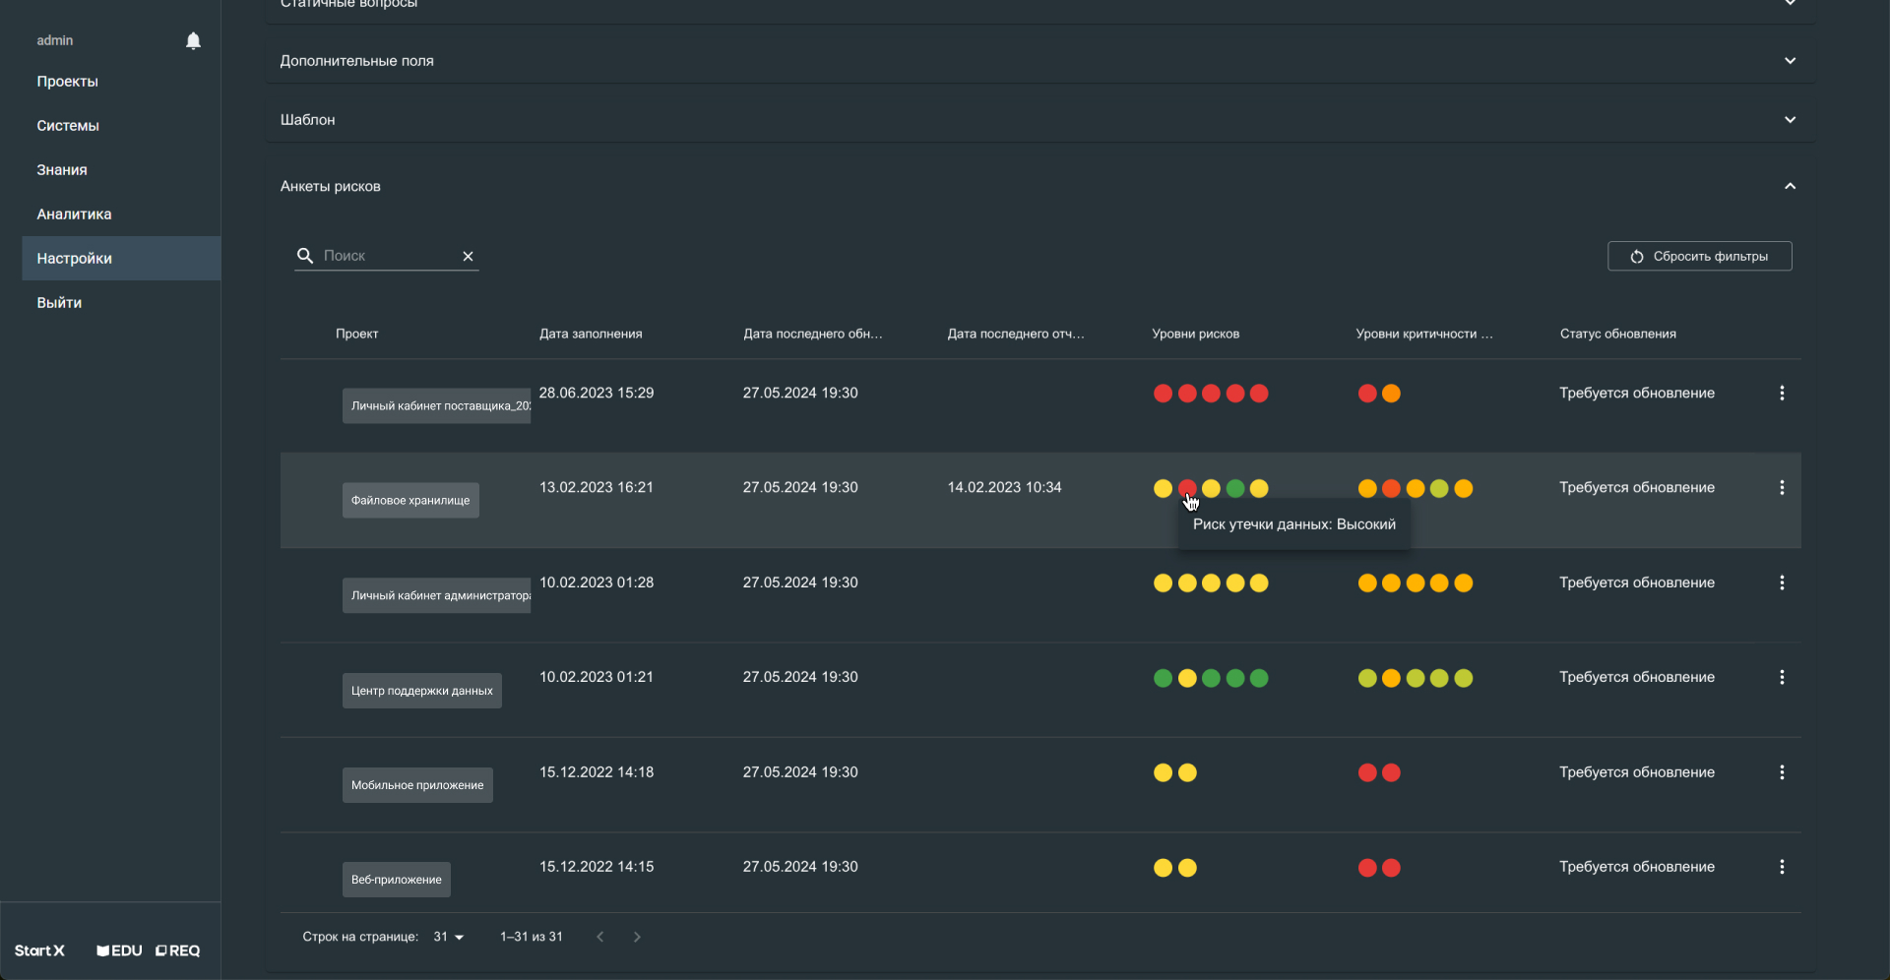Clear the search field with X icon

click(x=469, y=256)
